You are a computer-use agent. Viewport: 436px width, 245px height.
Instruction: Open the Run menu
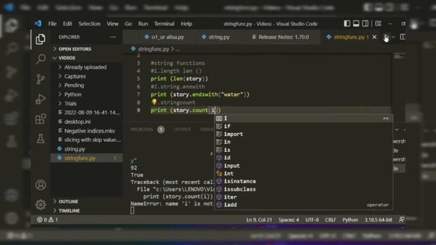143,24
